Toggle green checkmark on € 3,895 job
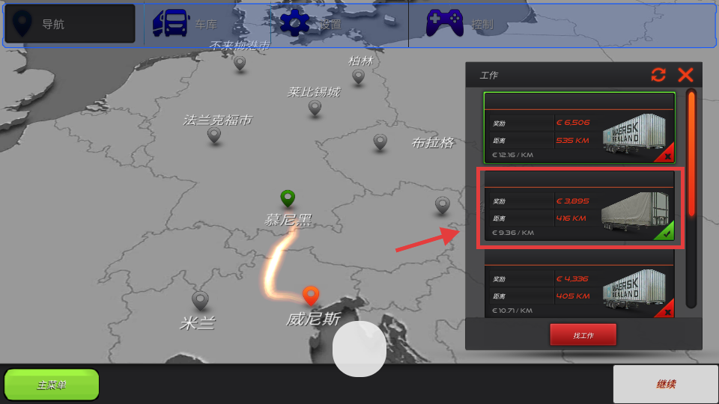This screenshot has height=404, width=719. point(664,232)
